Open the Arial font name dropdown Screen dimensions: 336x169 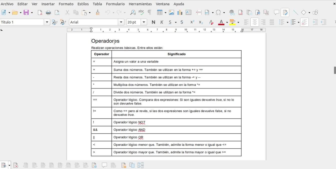coord(121,22)
